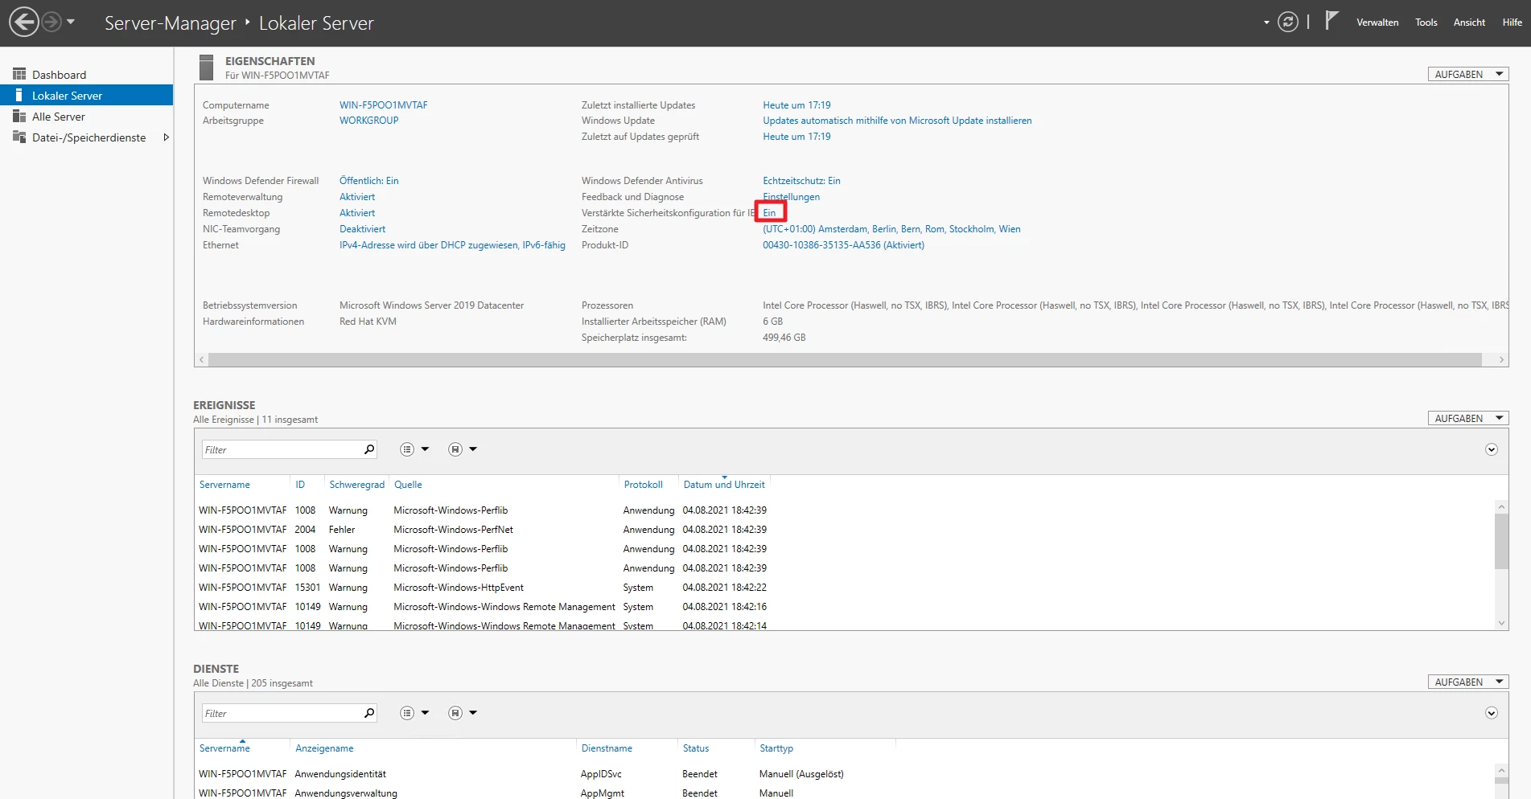Screen dimensions: 1531x799
Task: Click the computer name WIN-F5POO1MVTAF link
Action: click(383, 105)
